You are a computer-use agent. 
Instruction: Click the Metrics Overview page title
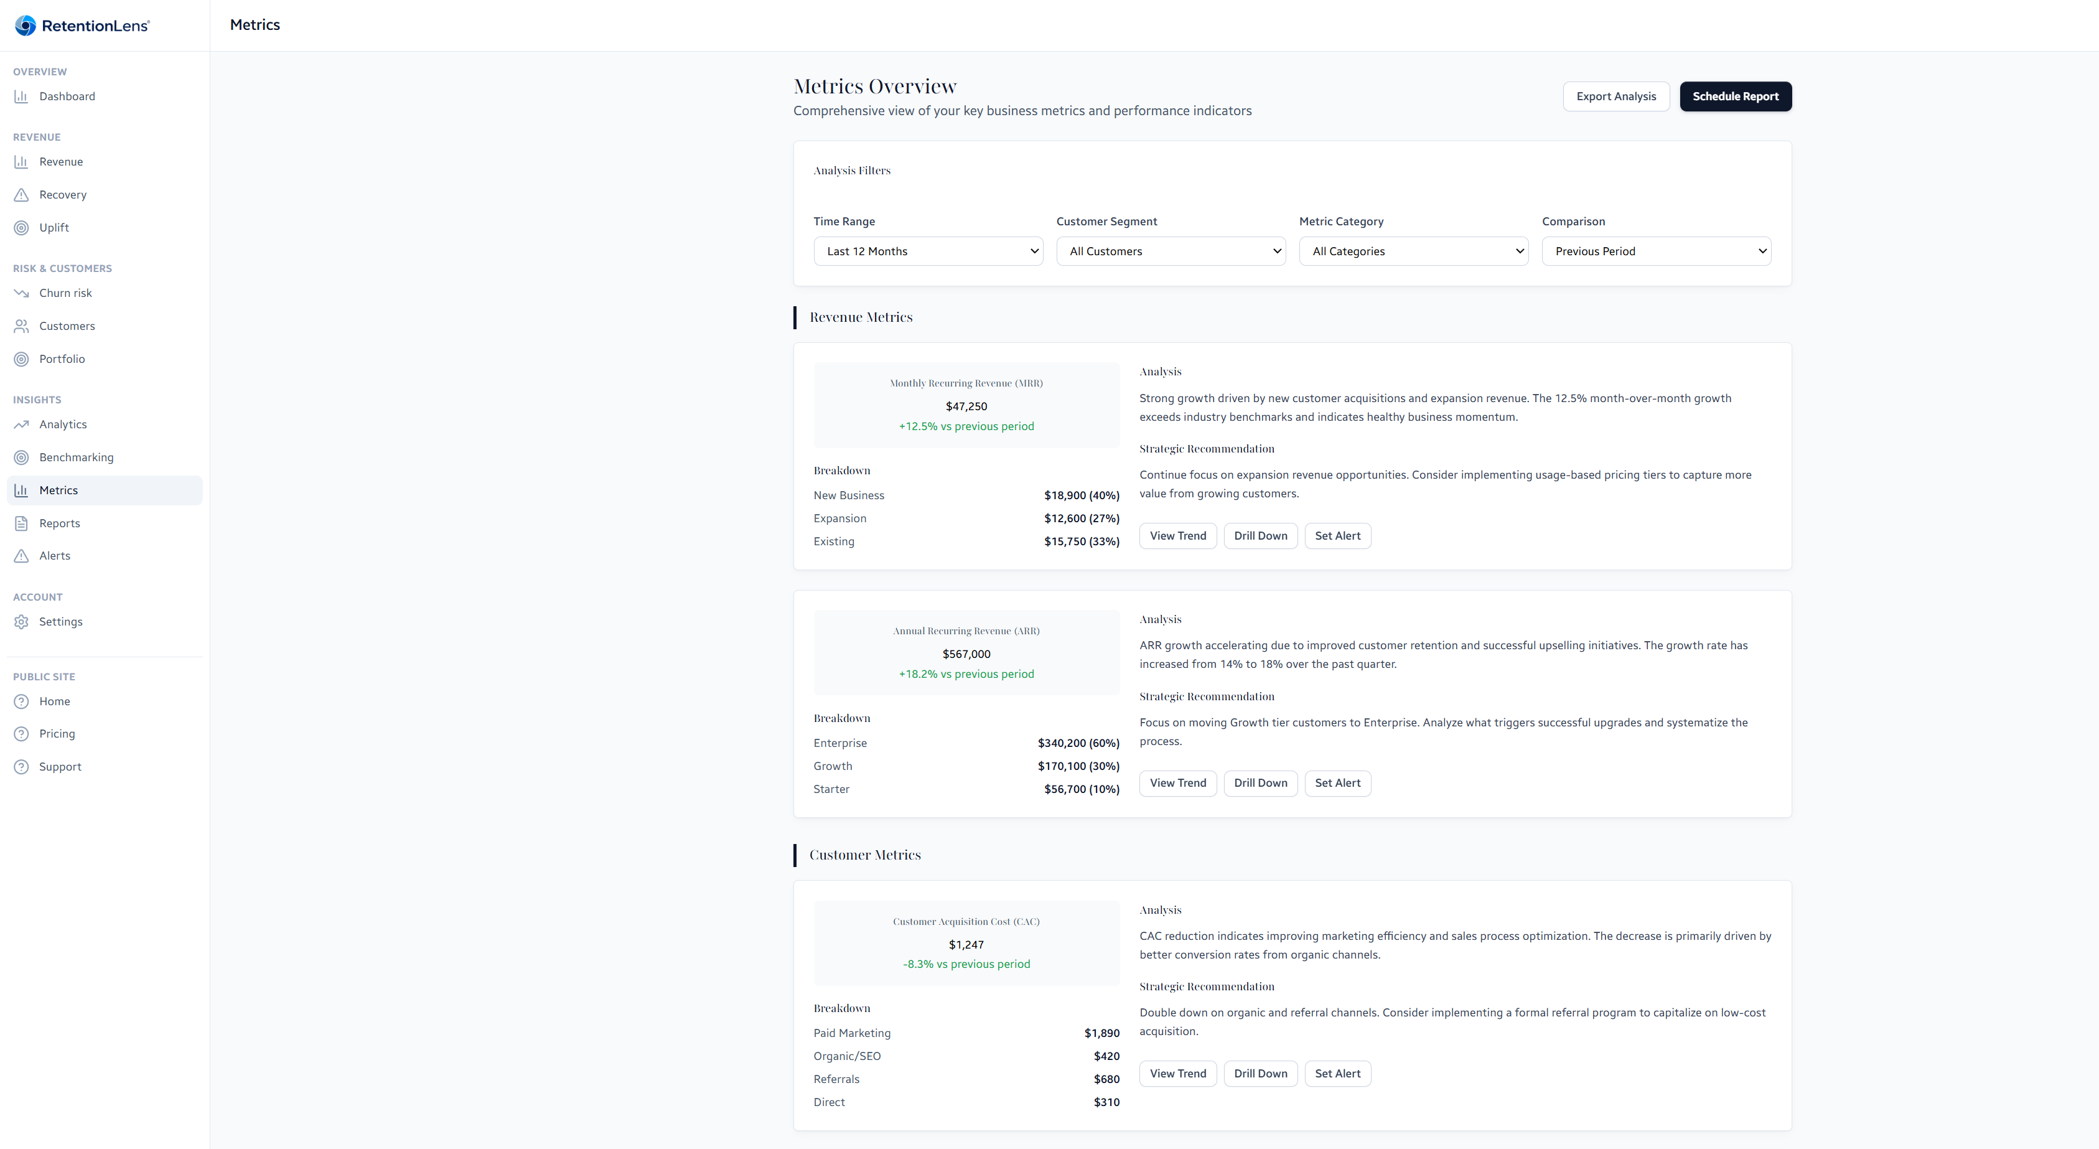(x=875, y=87)
